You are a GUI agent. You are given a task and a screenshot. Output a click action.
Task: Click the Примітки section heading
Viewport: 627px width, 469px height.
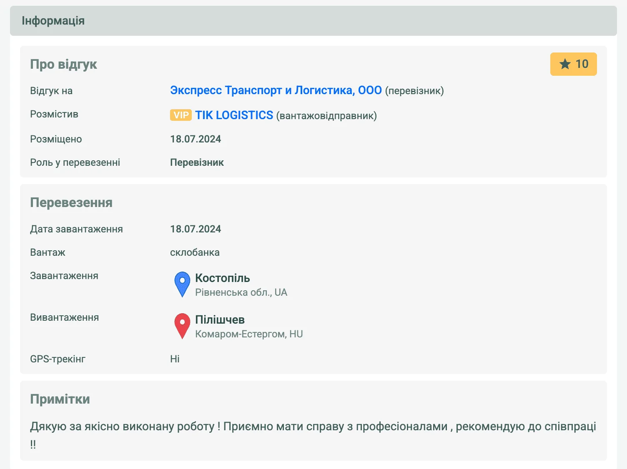60,399
